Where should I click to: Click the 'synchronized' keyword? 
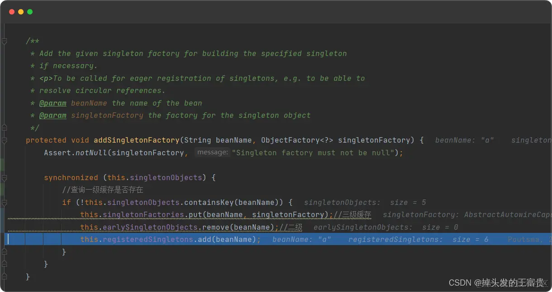pos(71,178)
